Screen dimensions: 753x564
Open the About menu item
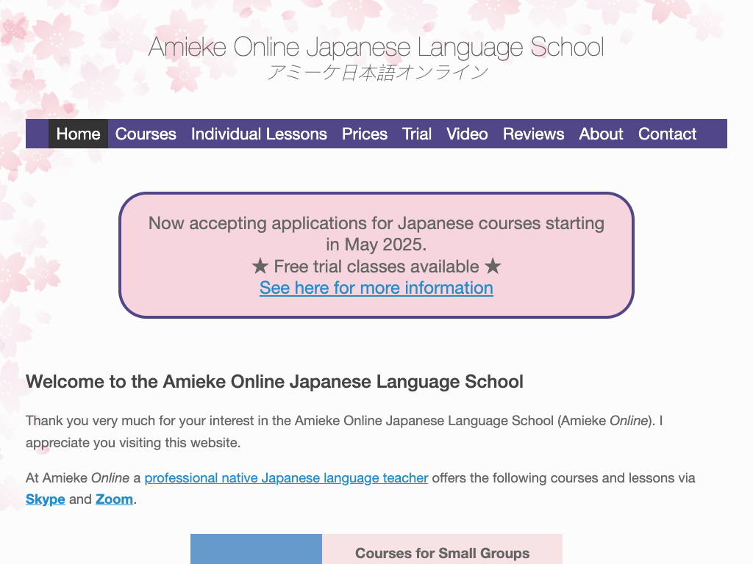pos(601,134)
